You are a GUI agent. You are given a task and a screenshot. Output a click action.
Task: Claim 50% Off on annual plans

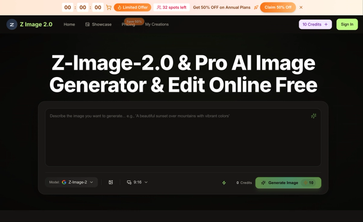pos(278,7)
